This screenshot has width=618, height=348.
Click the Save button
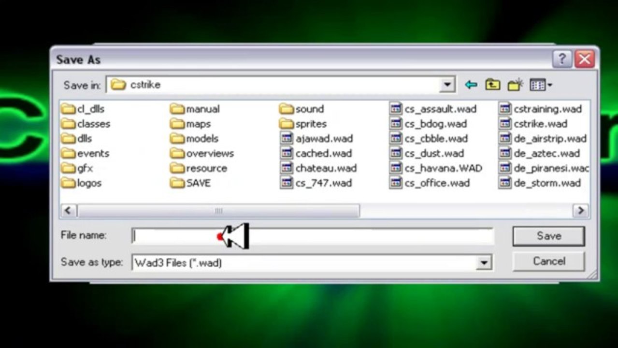[548, 236]
